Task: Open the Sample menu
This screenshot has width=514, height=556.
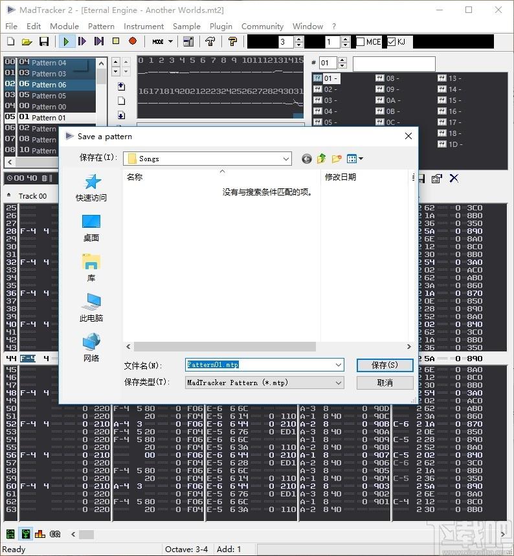Action: [x=186, y=27]
